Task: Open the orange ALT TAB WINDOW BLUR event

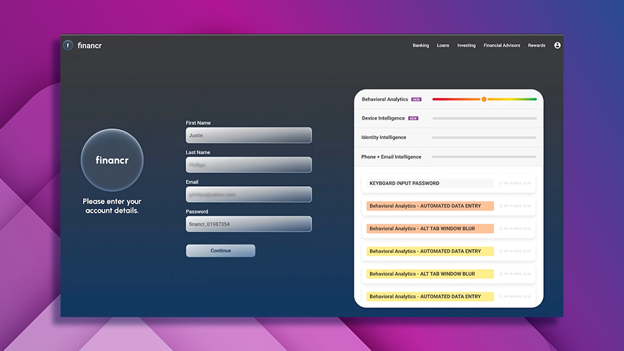Action: click(430, 229)
